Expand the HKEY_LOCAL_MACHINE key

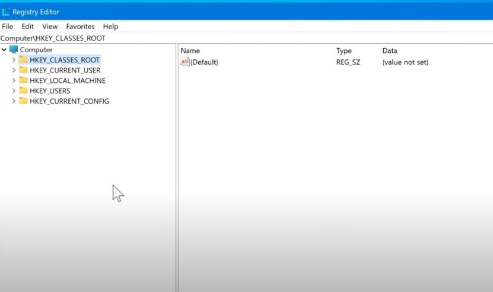14,81
